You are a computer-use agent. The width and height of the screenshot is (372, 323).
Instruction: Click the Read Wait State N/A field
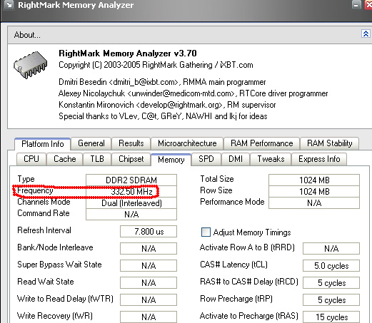(149, 283)
